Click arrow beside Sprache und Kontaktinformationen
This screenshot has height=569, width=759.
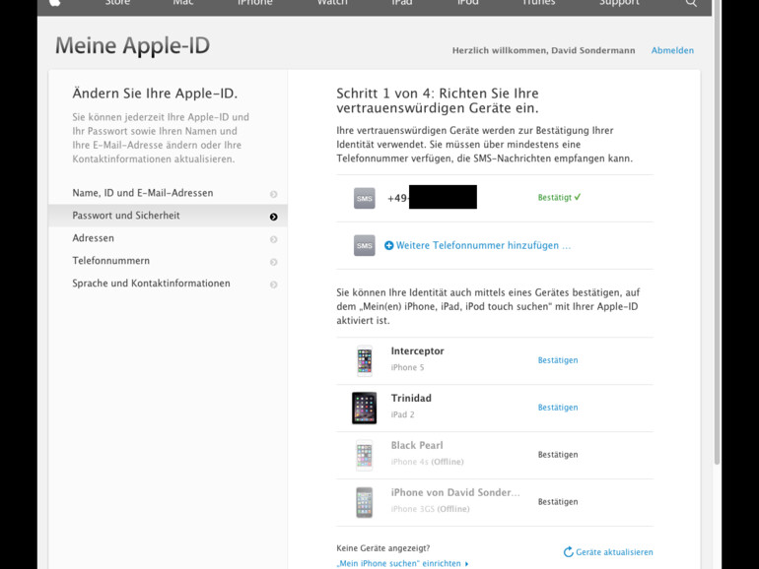(273, 284)
